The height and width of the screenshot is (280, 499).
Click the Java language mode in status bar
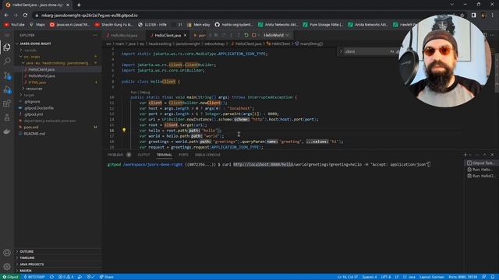409,277
